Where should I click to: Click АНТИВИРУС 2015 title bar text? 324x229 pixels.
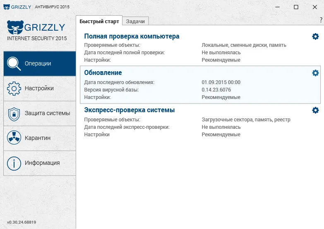click(x=52, y=7)
